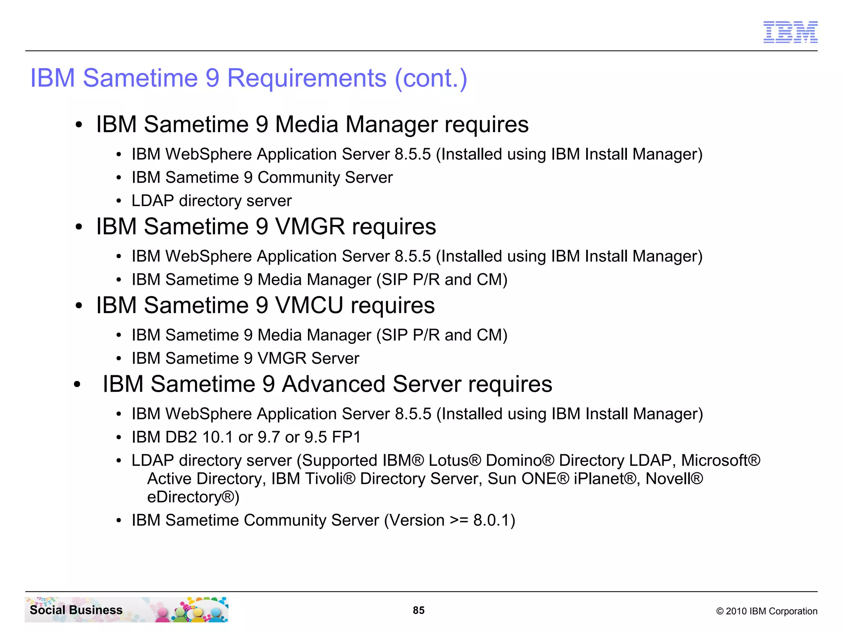Click 'IBM Sametime 9 VMGR Server' bullet

[245, 358]
